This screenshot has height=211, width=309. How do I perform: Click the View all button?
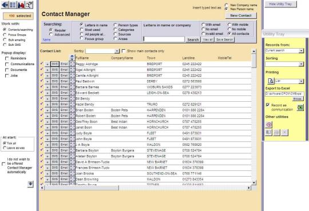(x=208, y=39)
